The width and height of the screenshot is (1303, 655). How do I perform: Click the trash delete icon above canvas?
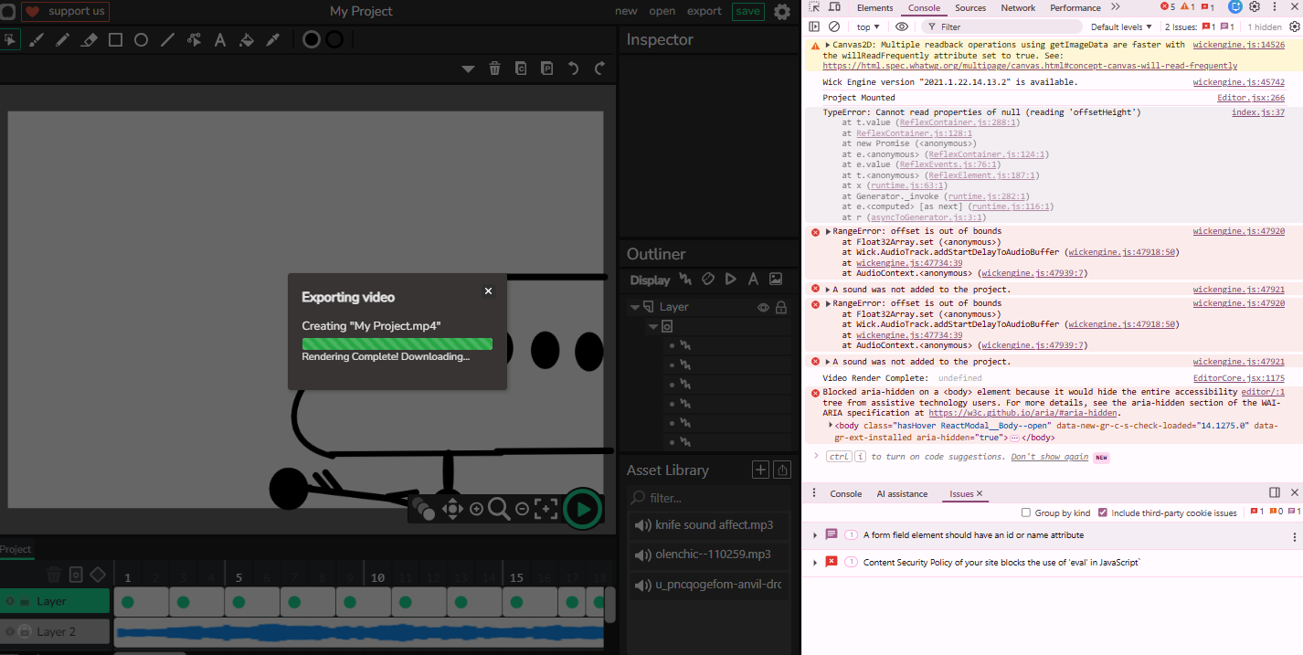tap(494, 69)
